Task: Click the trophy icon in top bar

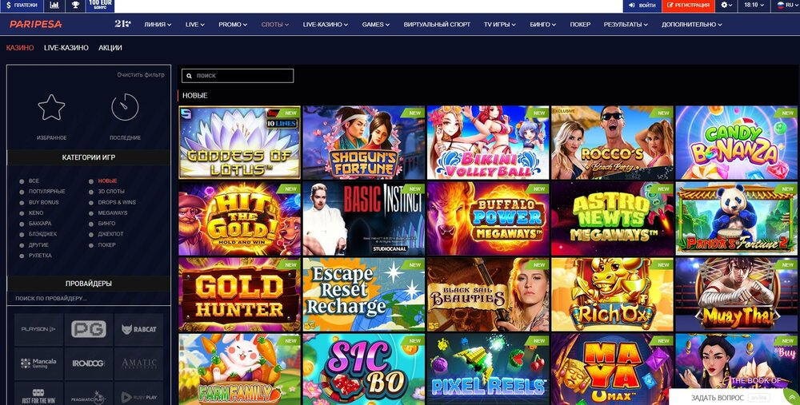Action: pos(75,5)
